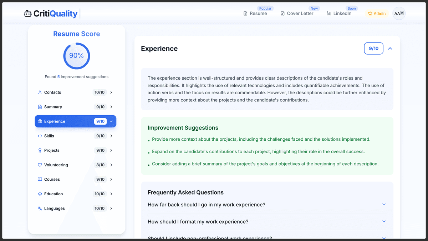Click the Admin badge button

(x=377, y=14)
